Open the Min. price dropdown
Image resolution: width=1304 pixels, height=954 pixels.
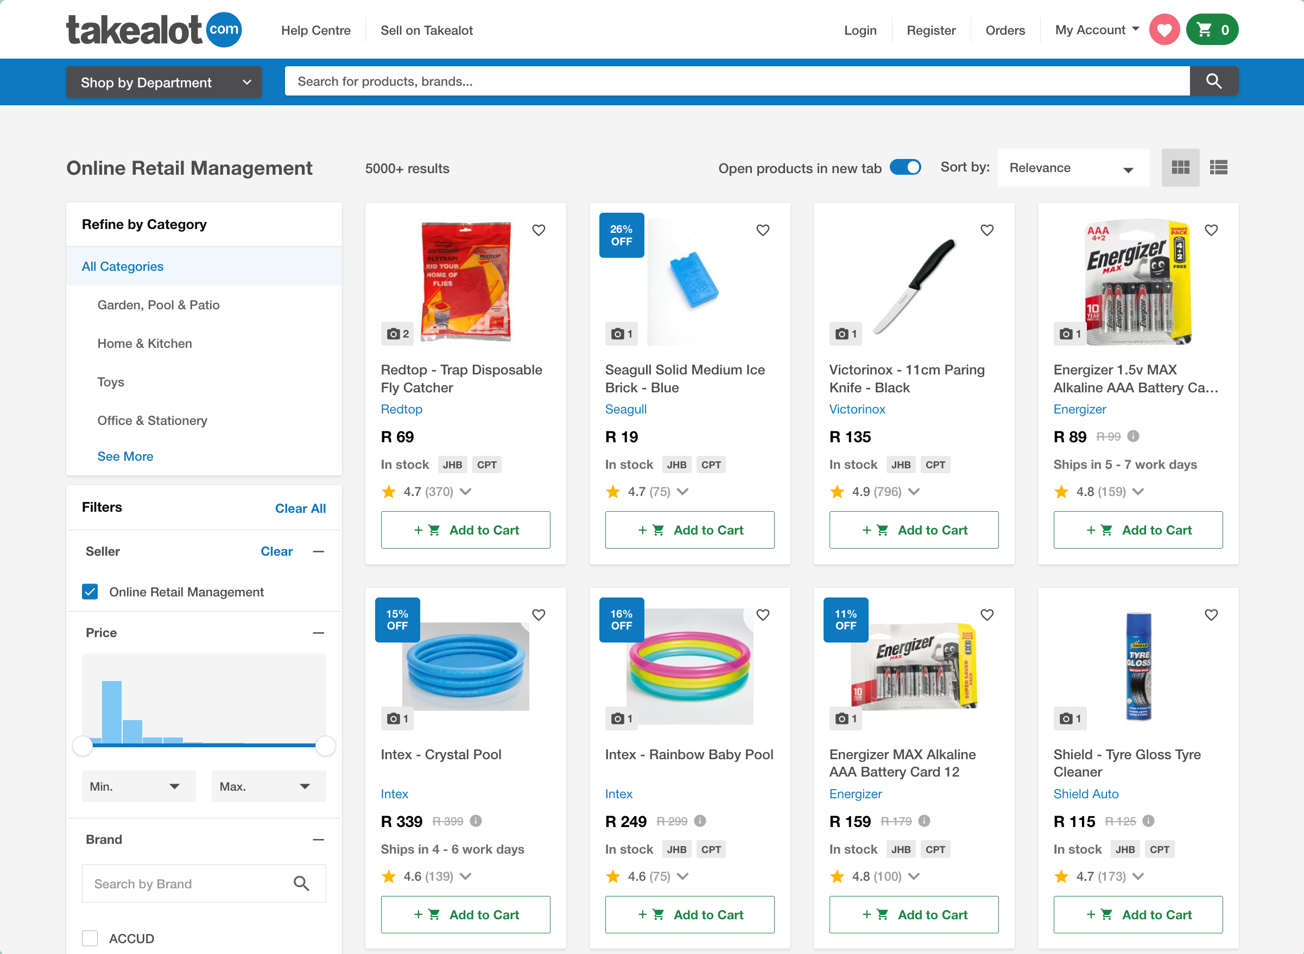[x=138, y=786]
